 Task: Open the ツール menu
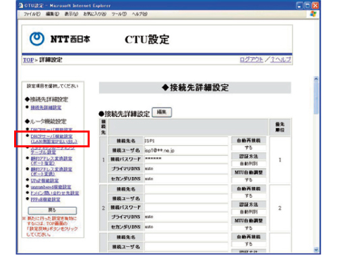[x=119, y=14]
